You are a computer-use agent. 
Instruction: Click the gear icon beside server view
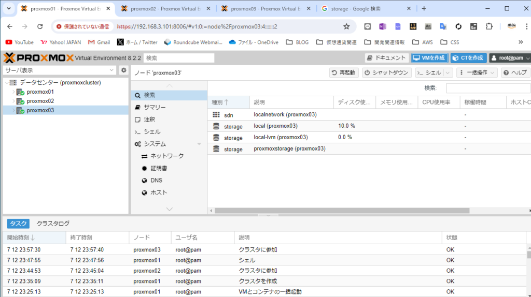[123, 70]
